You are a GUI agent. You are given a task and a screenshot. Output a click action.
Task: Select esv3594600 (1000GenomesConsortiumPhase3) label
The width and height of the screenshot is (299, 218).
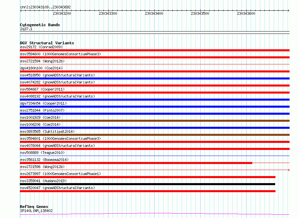[60, 54]
